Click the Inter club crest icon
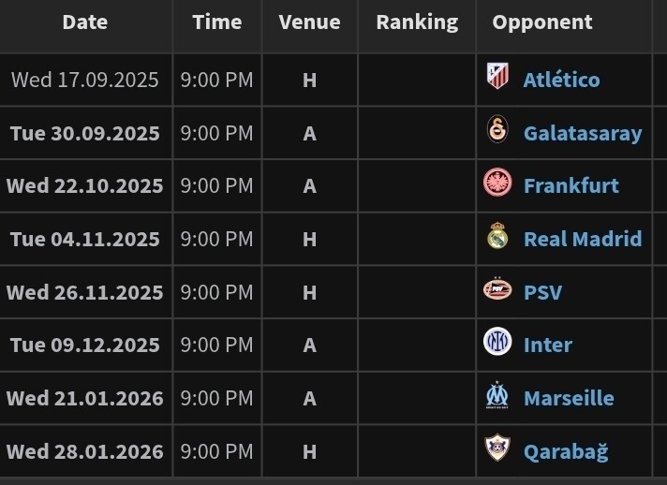This screenshot has width=667, height=485. [497, 343]
